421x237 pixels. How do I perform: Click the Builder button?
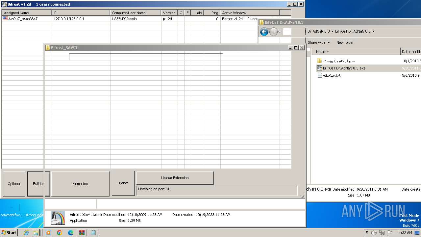coord(38,184)
